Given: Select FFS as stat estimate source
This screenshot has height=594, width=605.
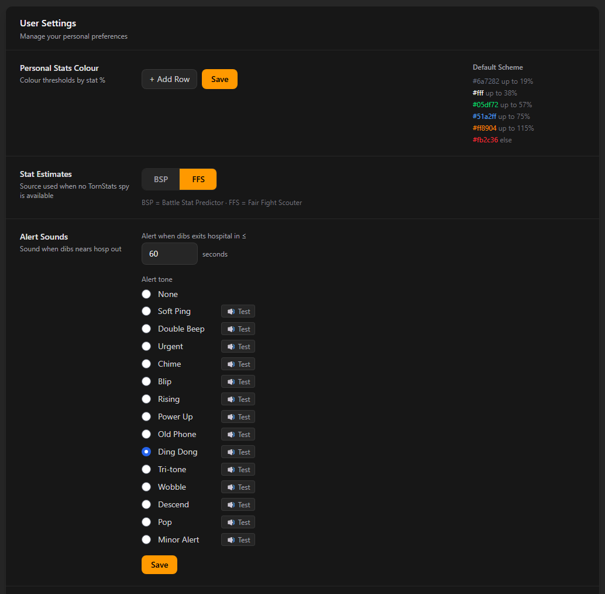Looking at the screenshot, I should coord(198,179).
